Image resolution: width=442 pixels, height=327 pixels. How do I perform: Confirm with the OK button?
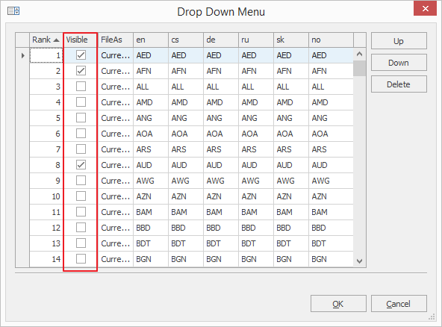(x=338, y=304)
